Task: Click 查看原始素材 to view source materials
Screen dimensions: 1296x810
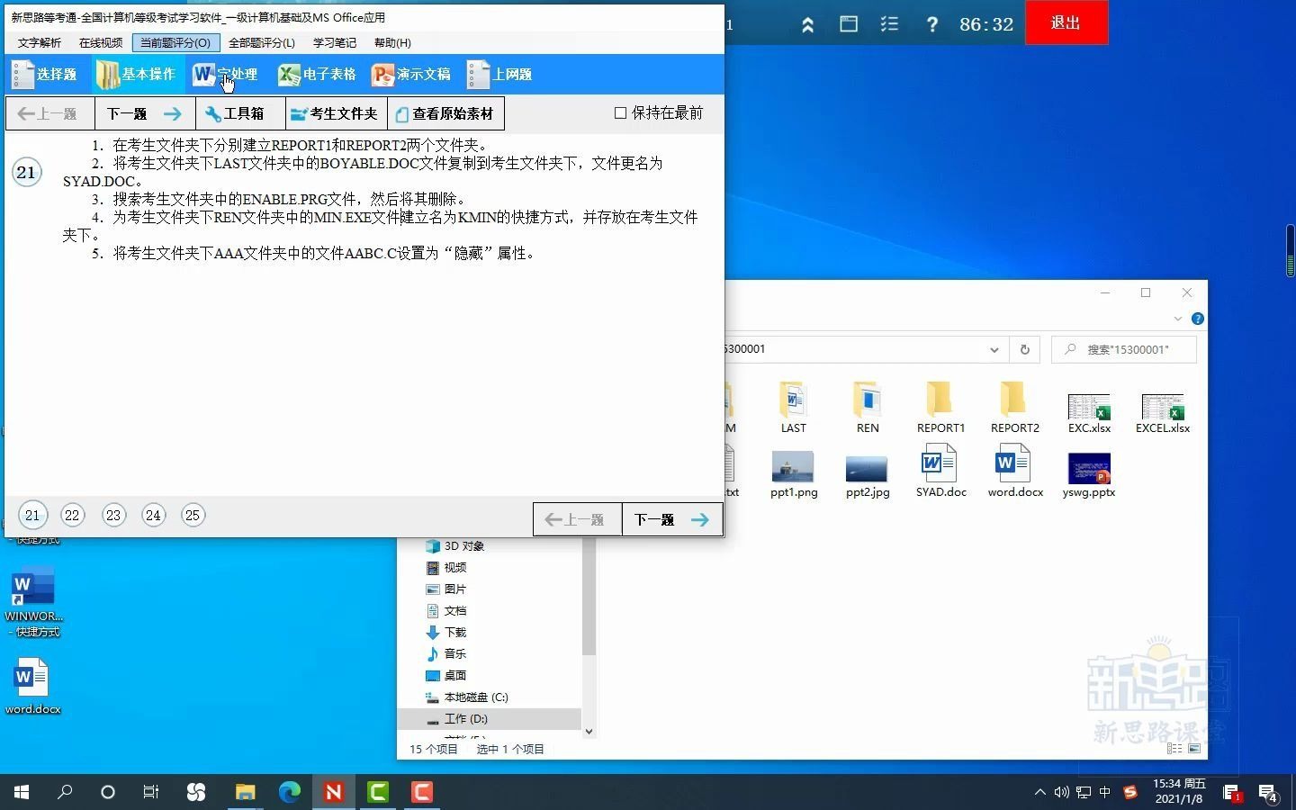Action: (x=445, y=113)
